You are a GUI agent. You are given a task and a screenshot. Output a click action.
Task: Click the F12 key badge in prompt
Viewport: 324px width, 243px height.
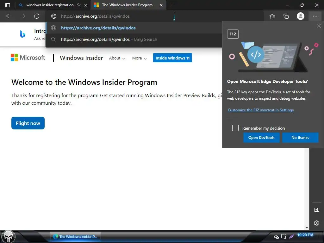[x=233, y=34]
